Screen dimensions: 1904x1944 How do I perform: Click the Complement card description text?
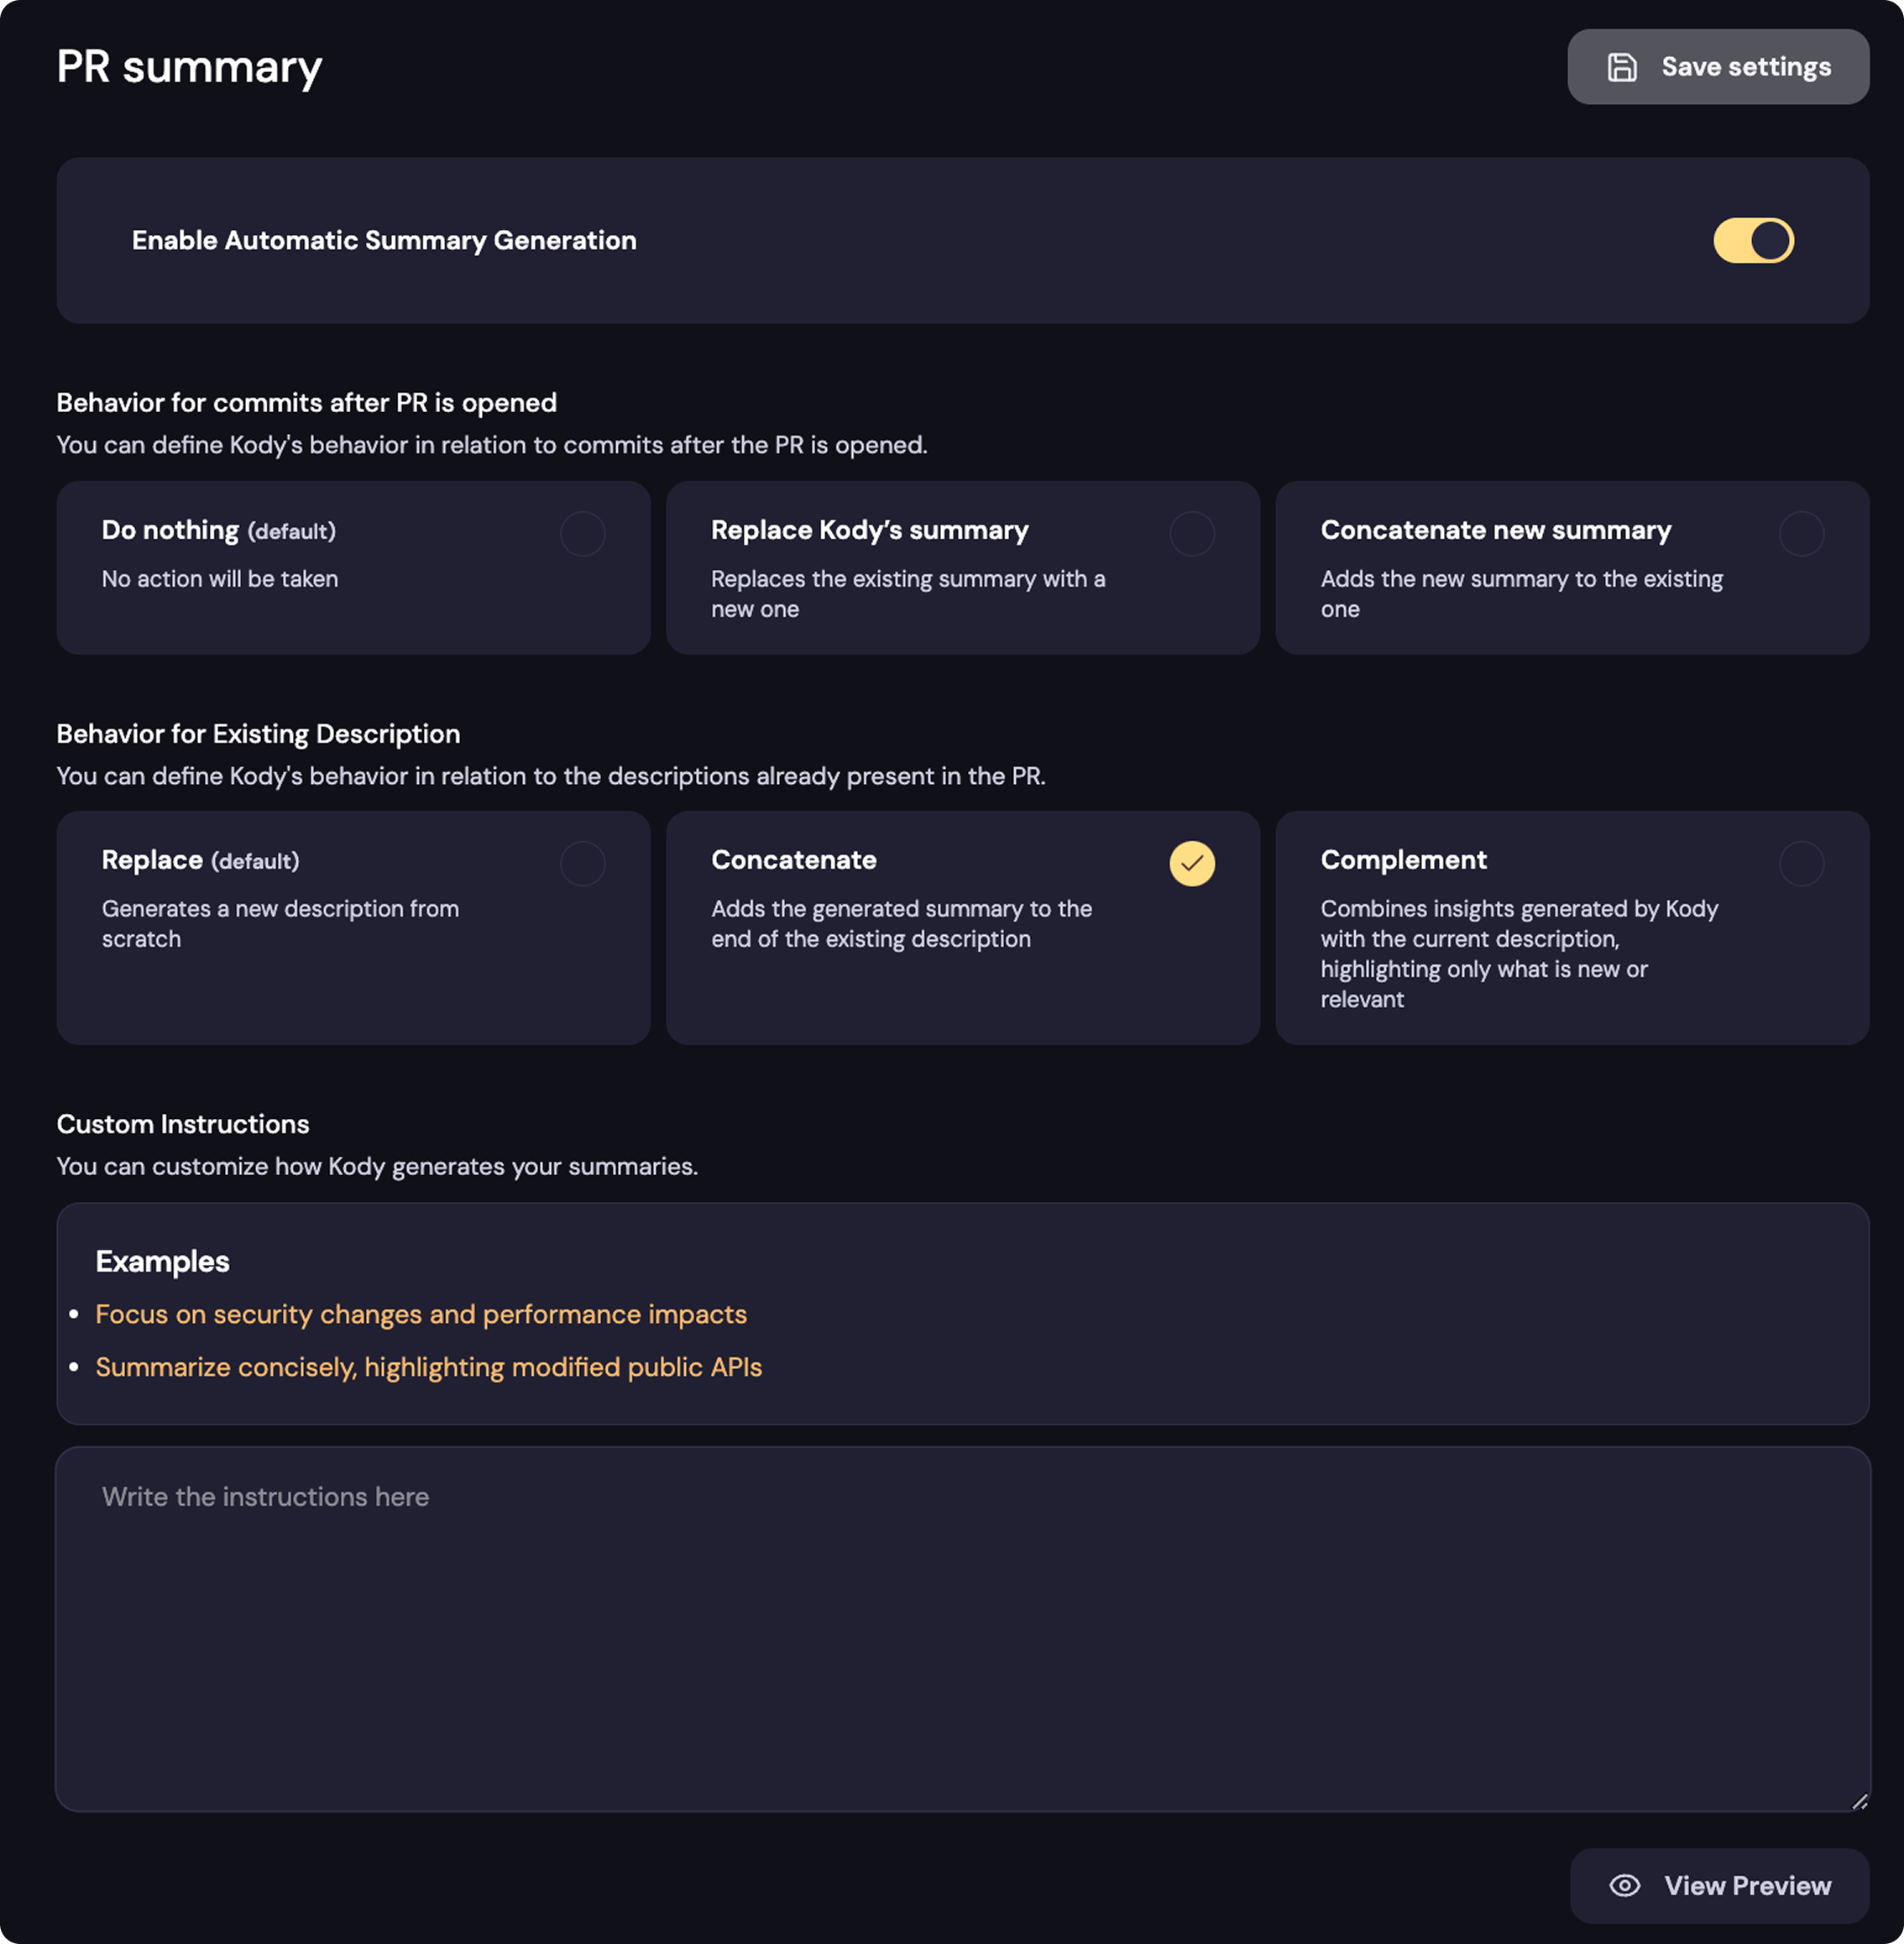click(x=1518, y=953)
